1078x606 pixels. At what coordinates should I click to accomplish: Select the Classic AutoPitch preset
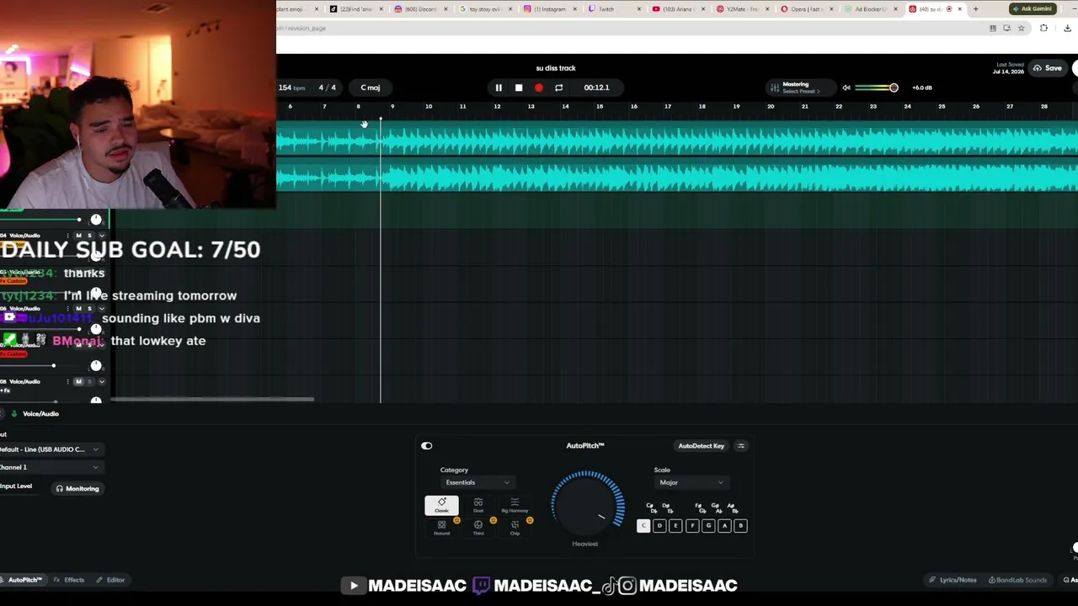441,505
